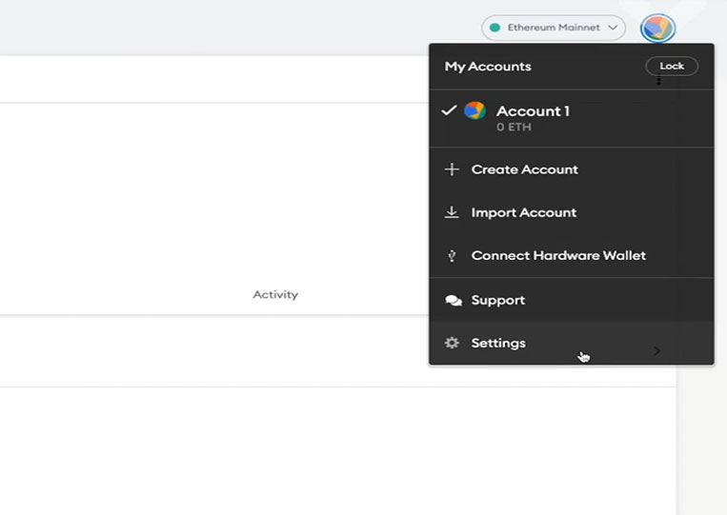Screen dimensions: 727x515
Task: Click the account avatar icon at top right
Action: click(x=657, y=29)
